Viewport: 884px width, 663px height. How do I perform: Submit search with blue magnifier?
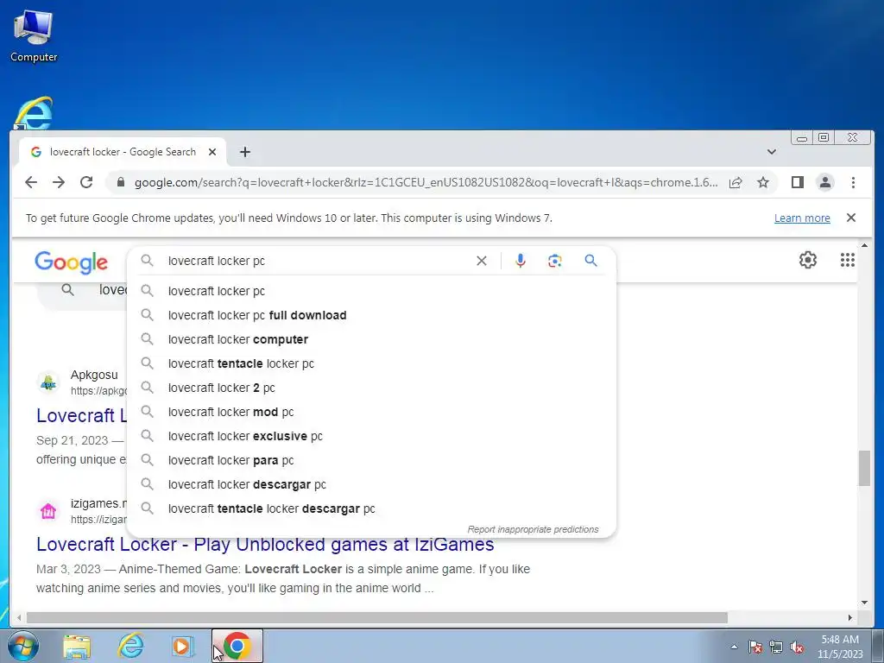[590, 261]
